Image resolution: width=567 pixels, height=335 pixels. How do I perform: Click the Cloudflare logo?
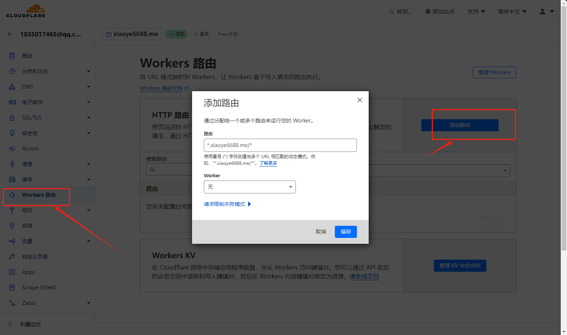tap(25, 11)
